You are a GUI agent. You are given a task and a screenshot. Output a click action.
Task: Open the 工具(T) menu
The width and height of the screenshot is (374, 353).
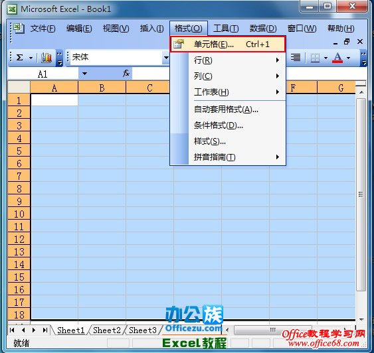coord(226,29)
